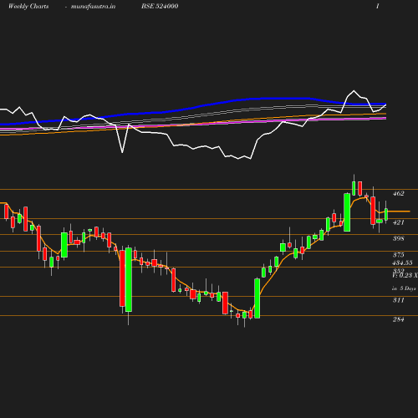Click the 311 price level label
The image size is (418, 418).
[398, 300]
